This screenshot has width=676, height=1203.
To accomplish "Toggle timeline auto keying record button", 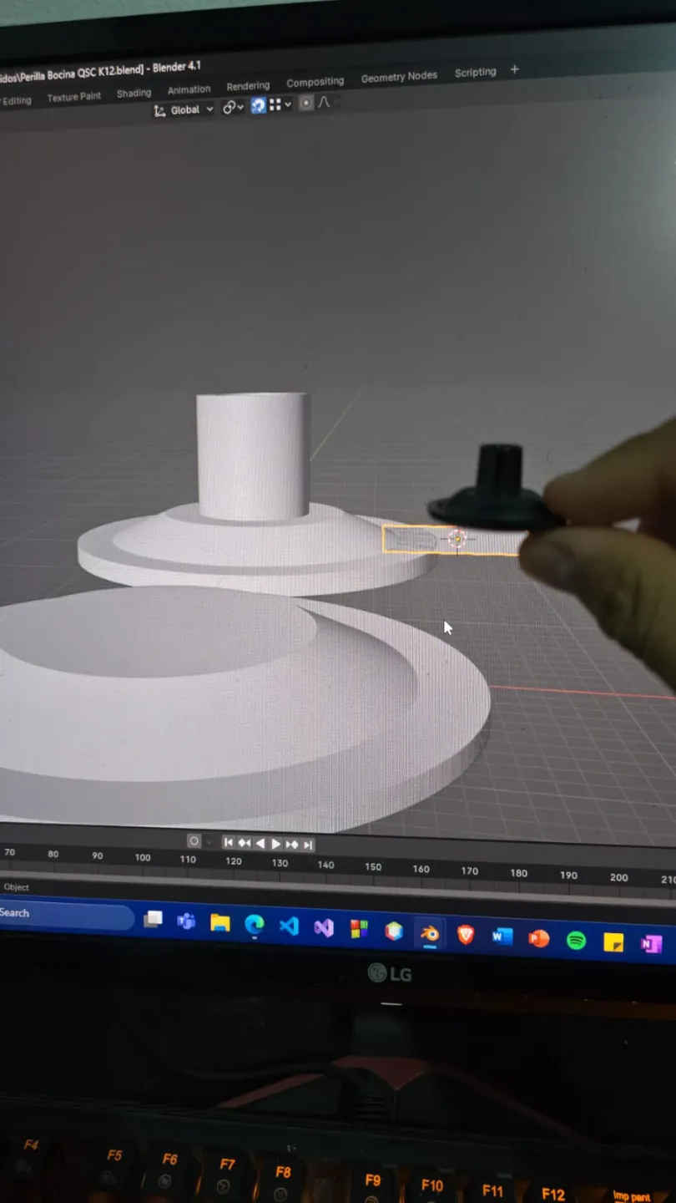I will [194, 841].
